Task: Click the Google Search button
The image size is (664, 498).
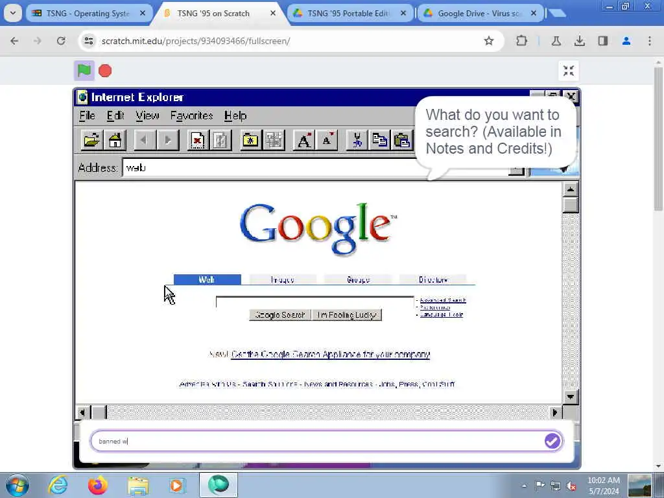Action: pos(280,315)
